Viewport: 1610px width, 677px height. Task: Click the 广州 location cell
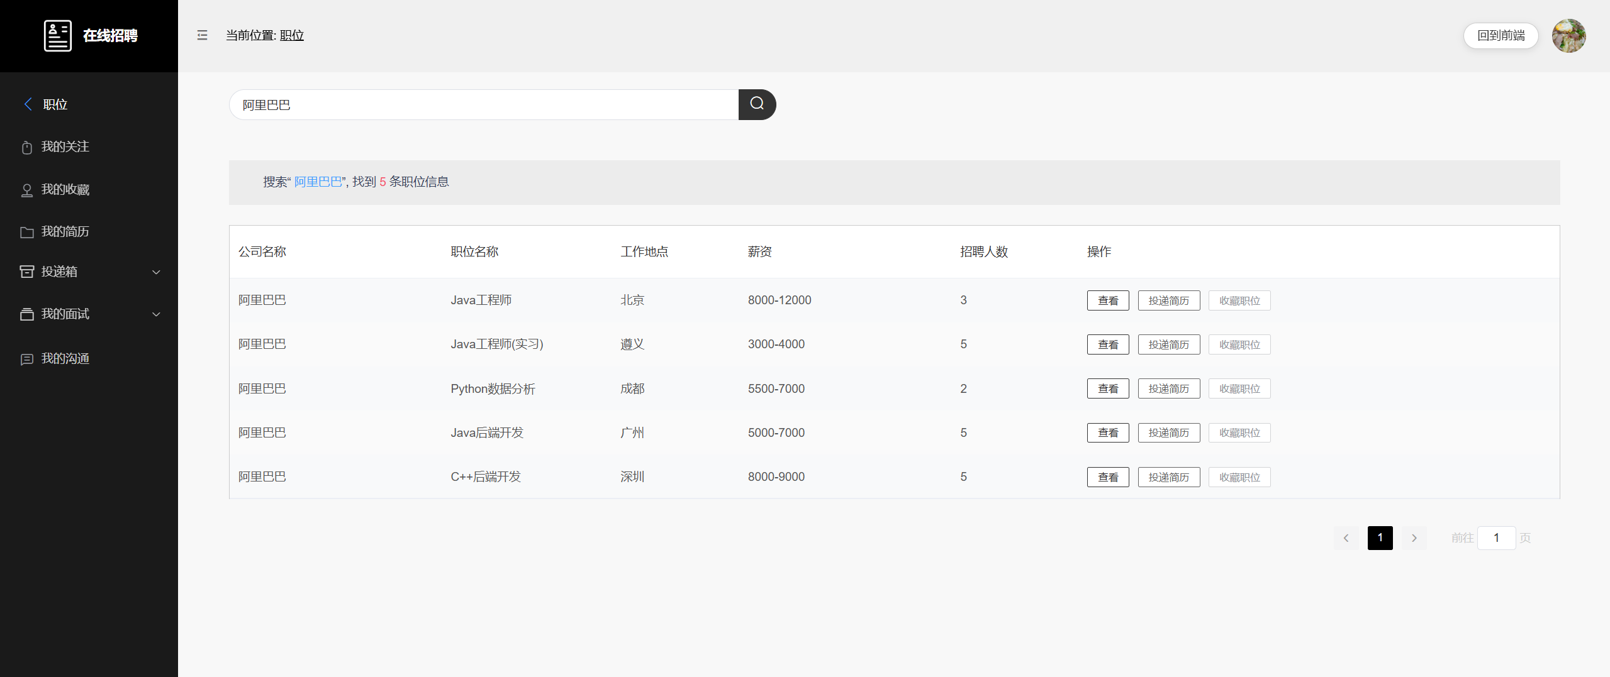pos(632,433)
